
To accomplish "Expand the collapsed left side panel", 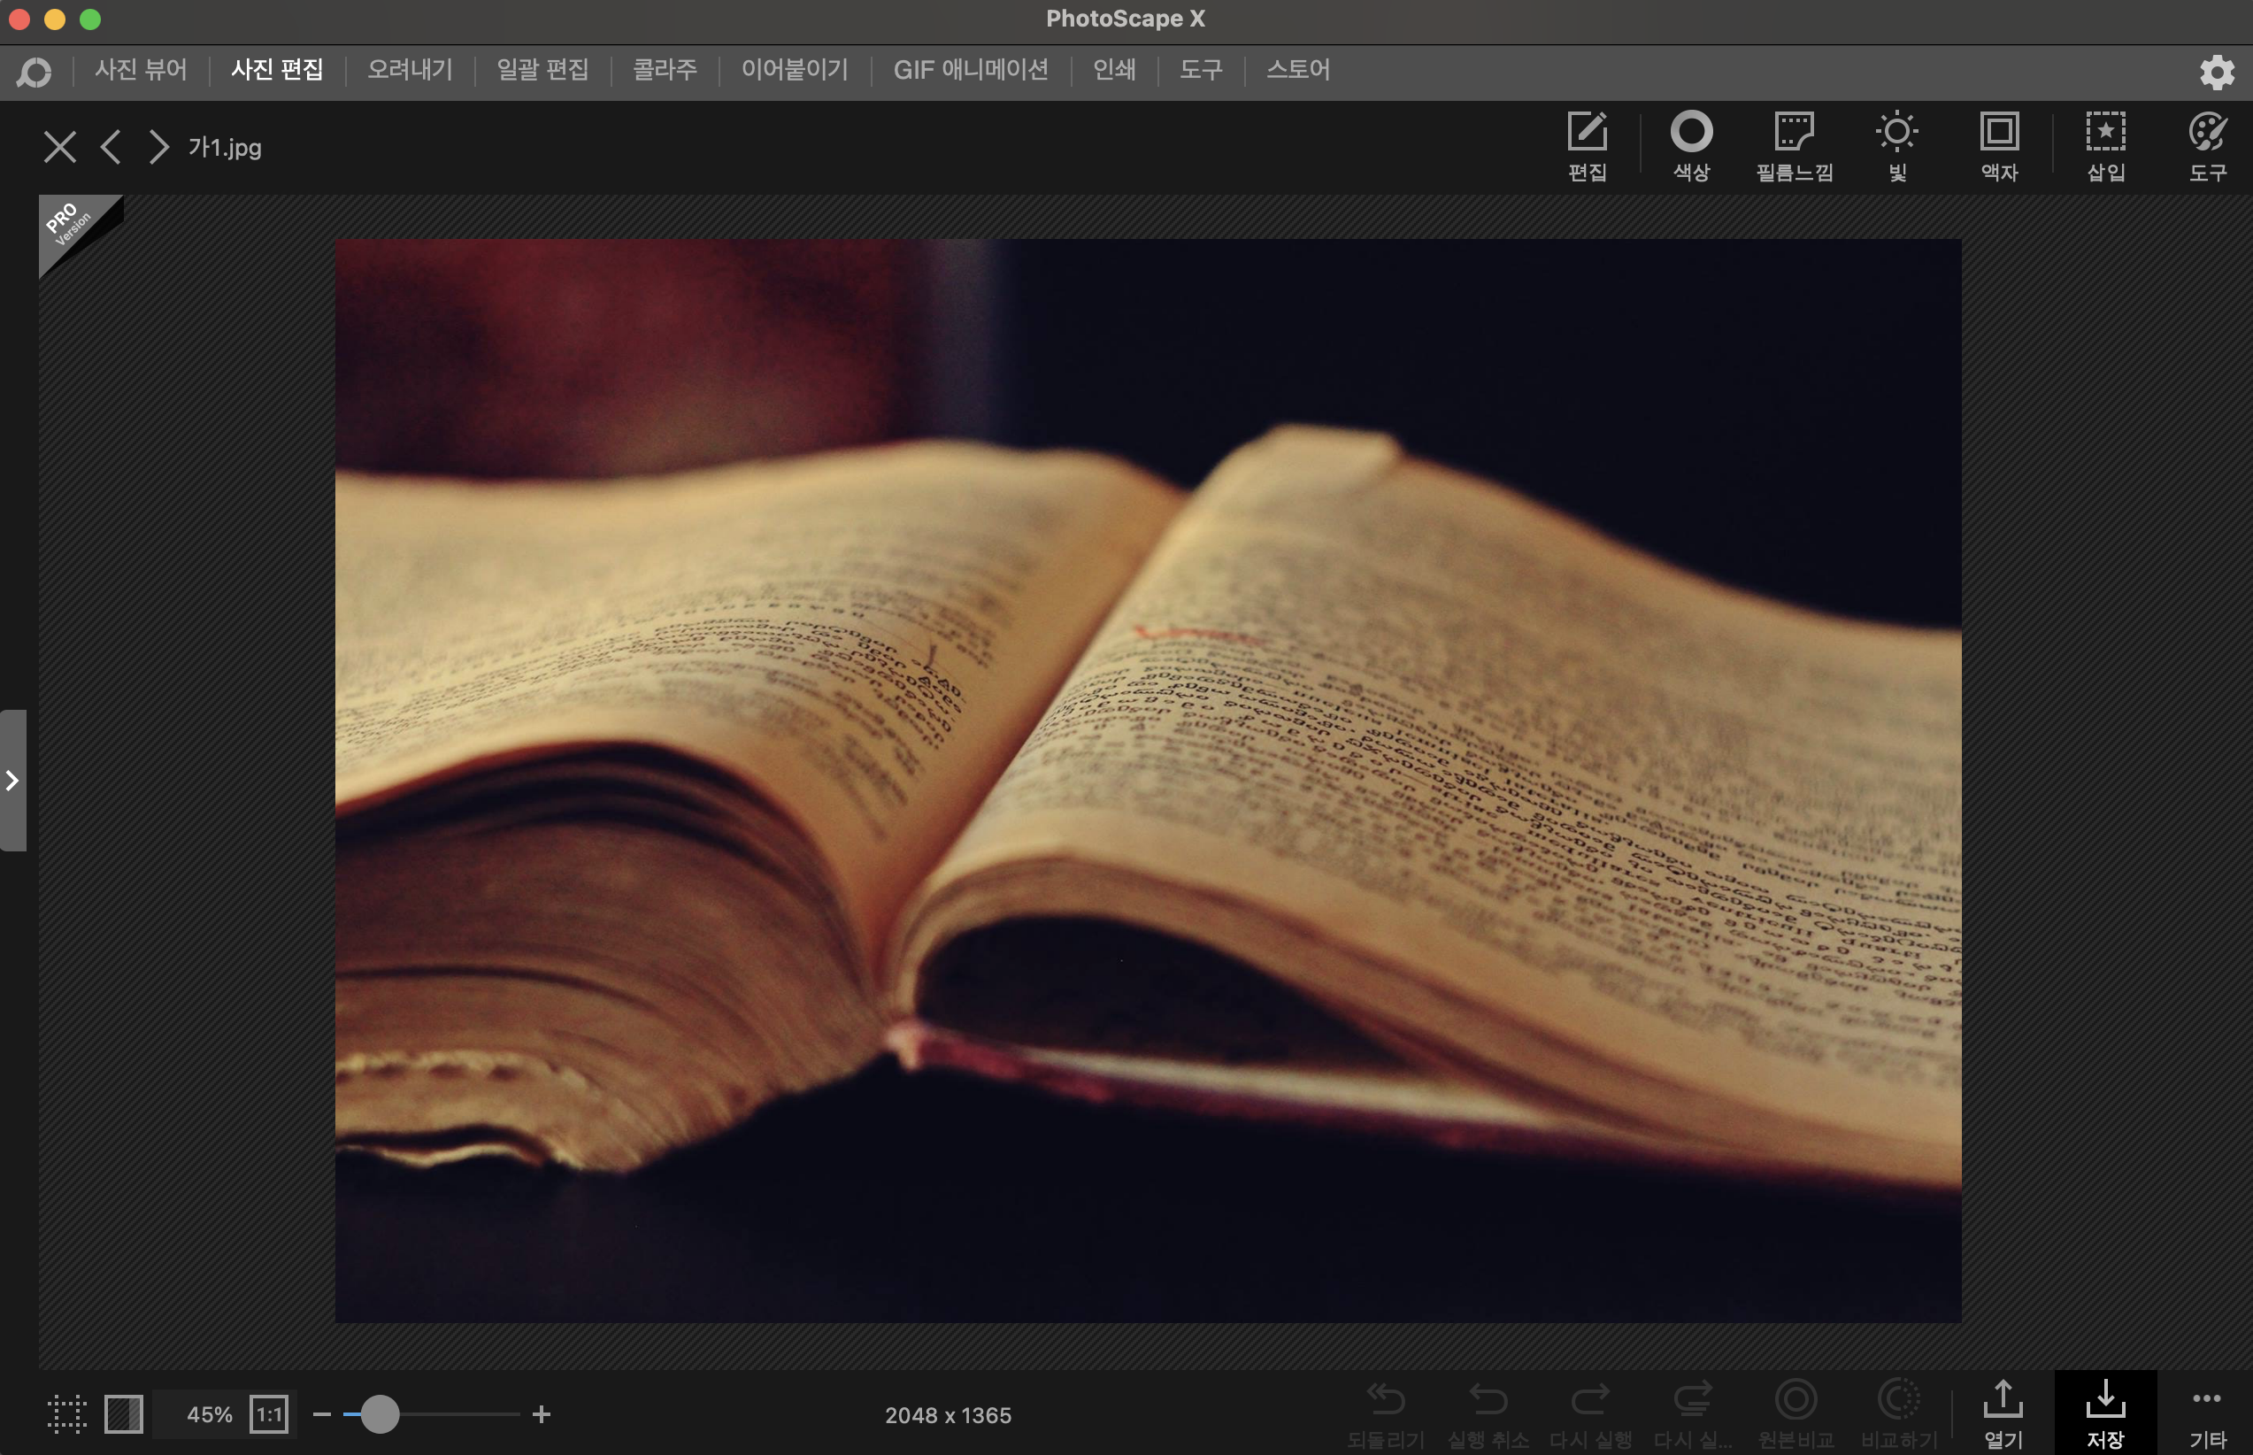I will point(12,781).
